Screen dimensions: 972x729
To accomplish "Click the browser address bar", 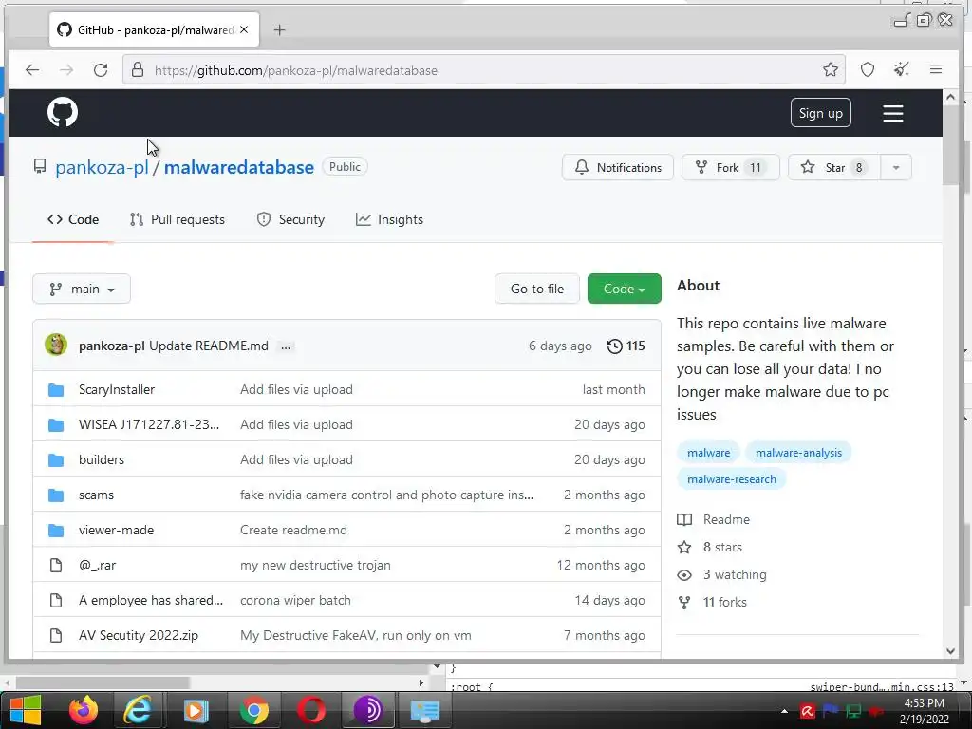I will [483, 70].
